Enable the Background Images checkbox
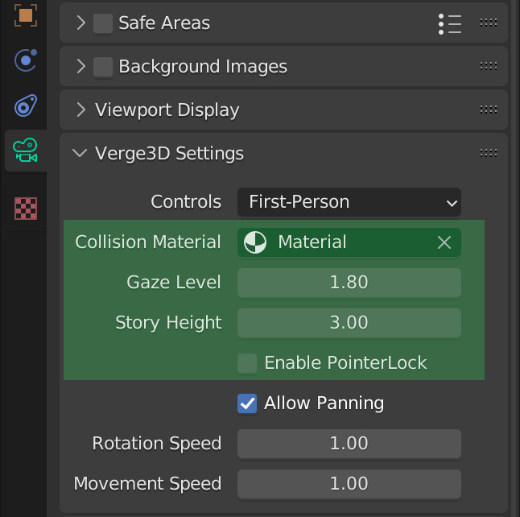This screenshot has width=520, height=517. point(103,67)
